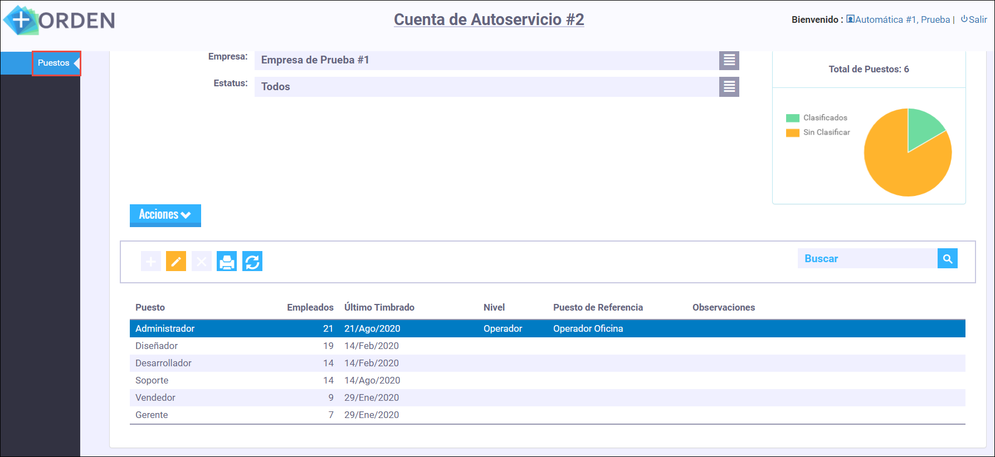Image resolution: width=995 pixels, height=457 pixels.
Task: Select Puestos in the sidebar menu
Action: 54,63
